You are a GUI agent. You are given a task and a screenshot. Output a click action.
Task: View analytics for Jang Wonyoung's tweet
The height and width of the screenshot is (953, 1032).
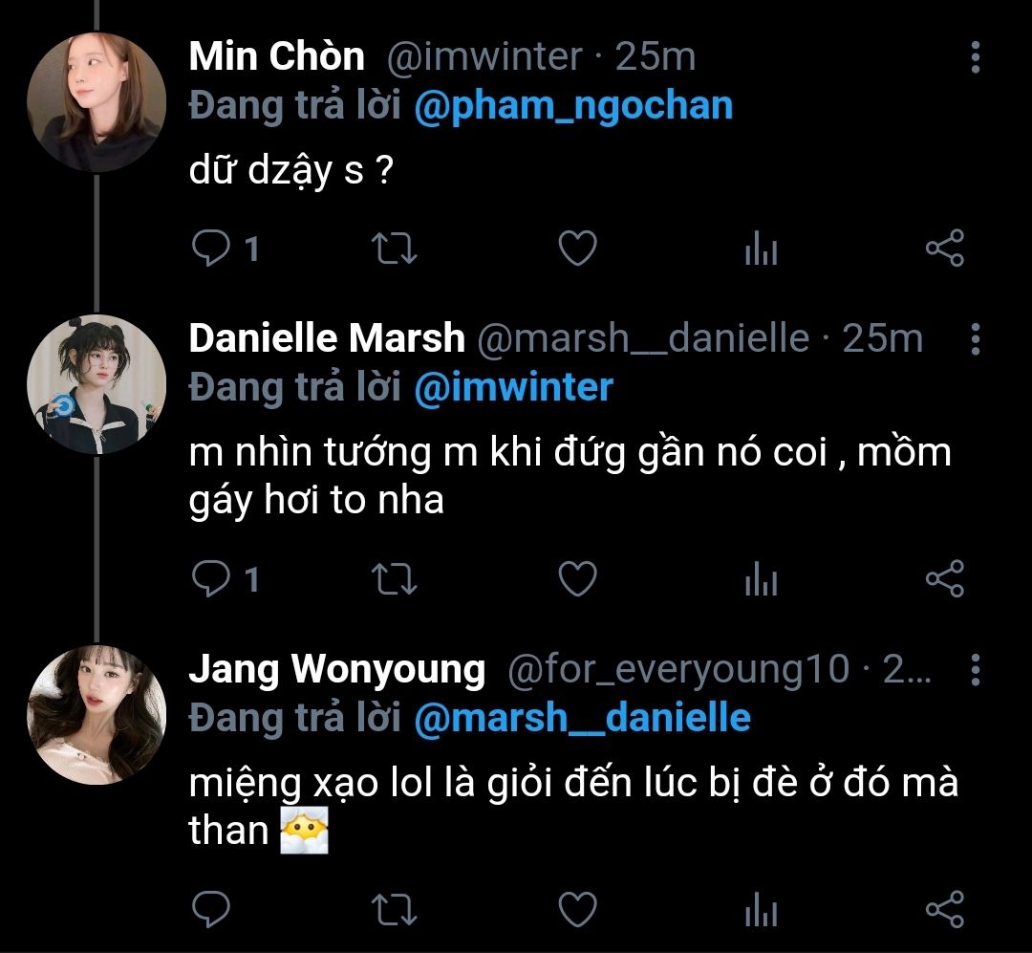pyautogui.click(x=761, y=909)
